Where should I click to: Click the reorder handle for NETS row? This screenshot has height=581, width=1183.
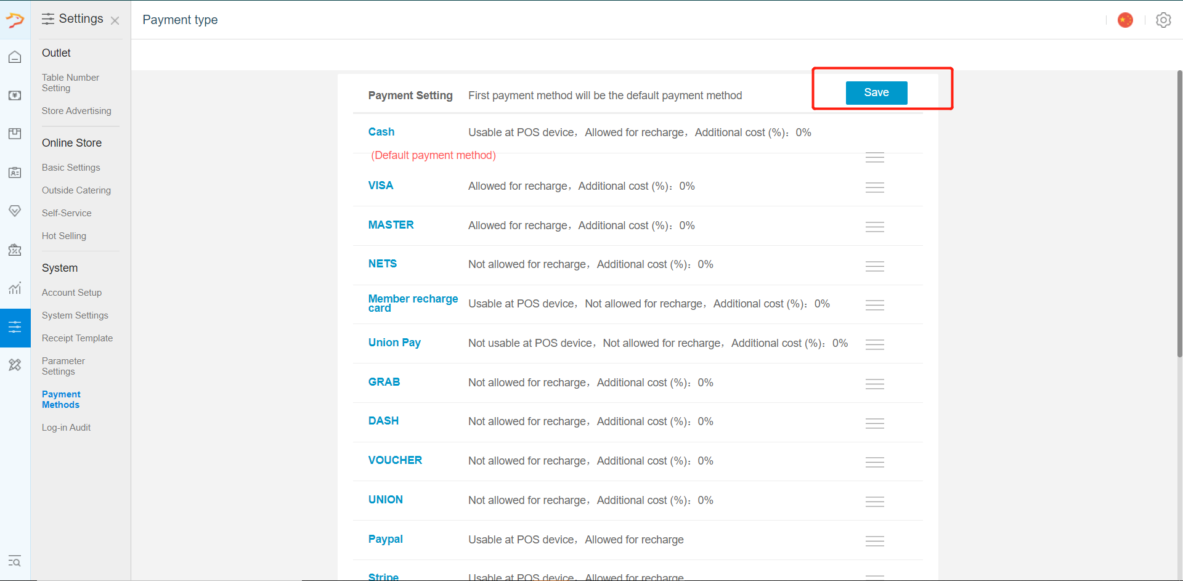(874, 266)
